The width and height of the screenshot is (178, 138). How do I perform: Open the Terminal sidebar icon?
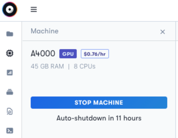(10, 131)
